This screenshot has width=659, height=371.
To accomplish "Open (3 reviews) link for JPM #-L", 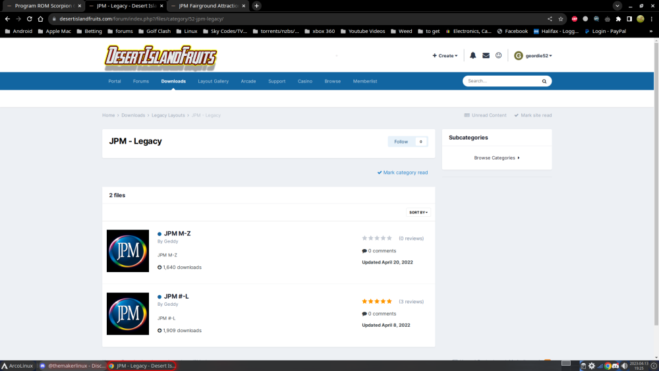I will pyautogui.click(x=411, y=302).
